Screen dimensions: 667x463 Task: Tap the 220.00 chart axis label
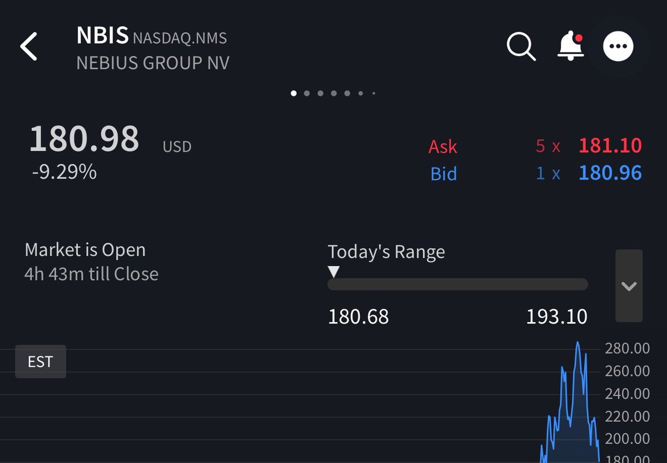[x=627, y=416]
